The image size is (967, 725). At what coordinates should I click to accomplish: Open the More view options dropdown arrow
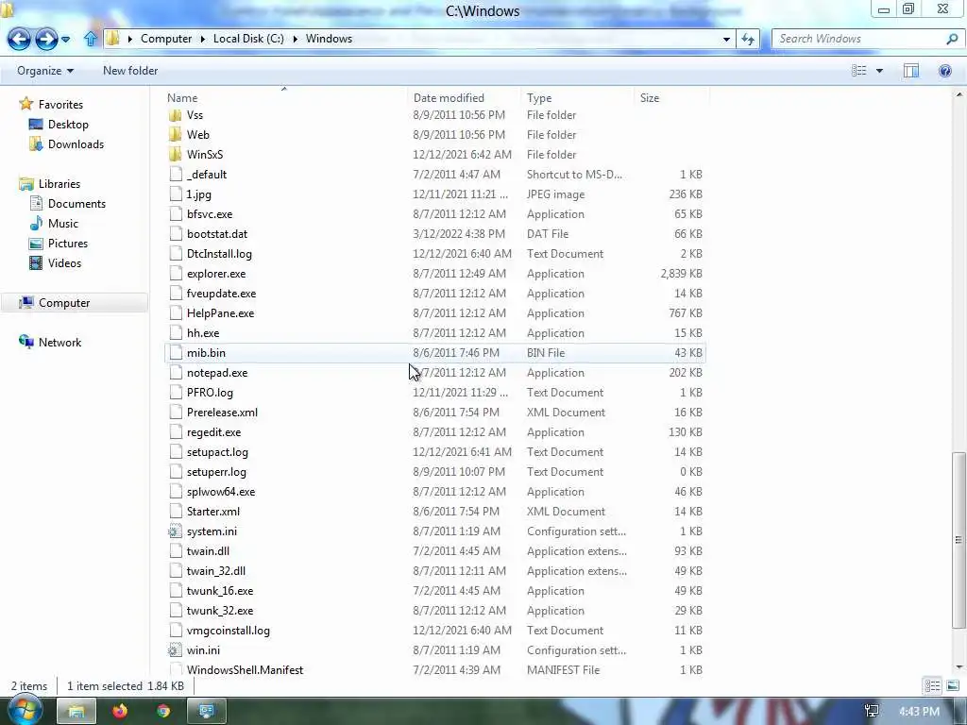879,71
